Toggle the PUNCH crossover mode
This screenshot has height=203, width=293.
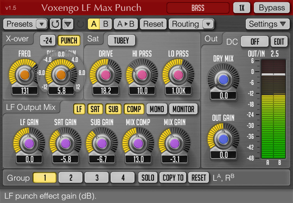click(x=69, y=40)
